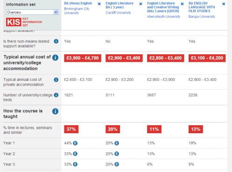Open English Literature and Creative Writing link
The image size is (232, 172).
[163, 7]
